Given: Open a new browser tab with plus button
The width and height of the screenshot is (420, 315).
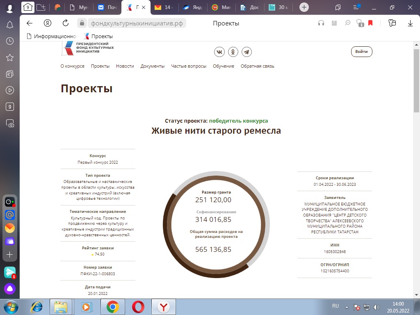Looking at the screenshot, I should coord(304,7).
